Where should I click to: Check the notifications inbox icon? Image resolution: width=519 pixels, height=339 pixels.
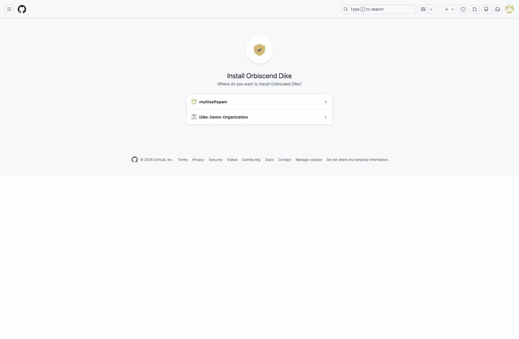[497, 9]
